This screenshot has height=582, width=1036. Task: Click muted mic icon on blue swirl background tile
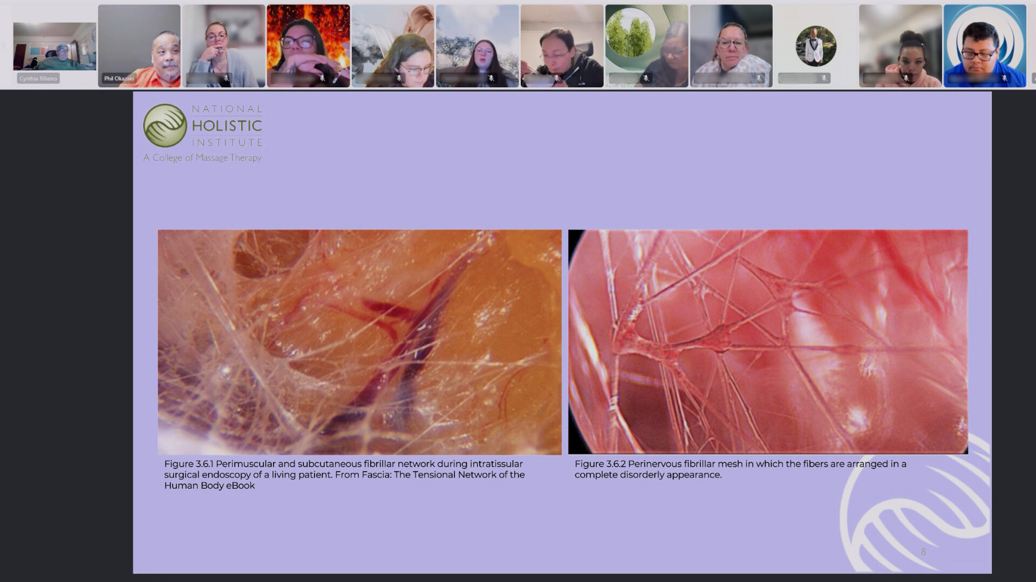click(x=1004, y=79)
